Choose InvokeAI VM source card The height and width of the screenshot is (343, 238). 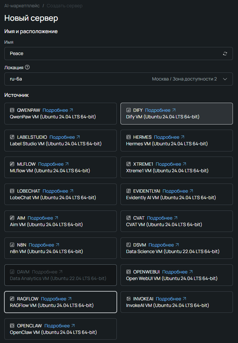177,302
